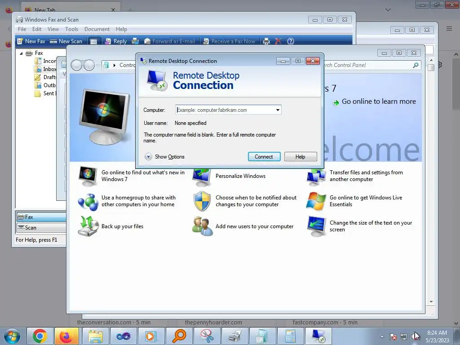The width and height of the screenshot is (460, 345).
Task: Open the blue Help icon in Fax toolbar
Action: click(291, 41)
